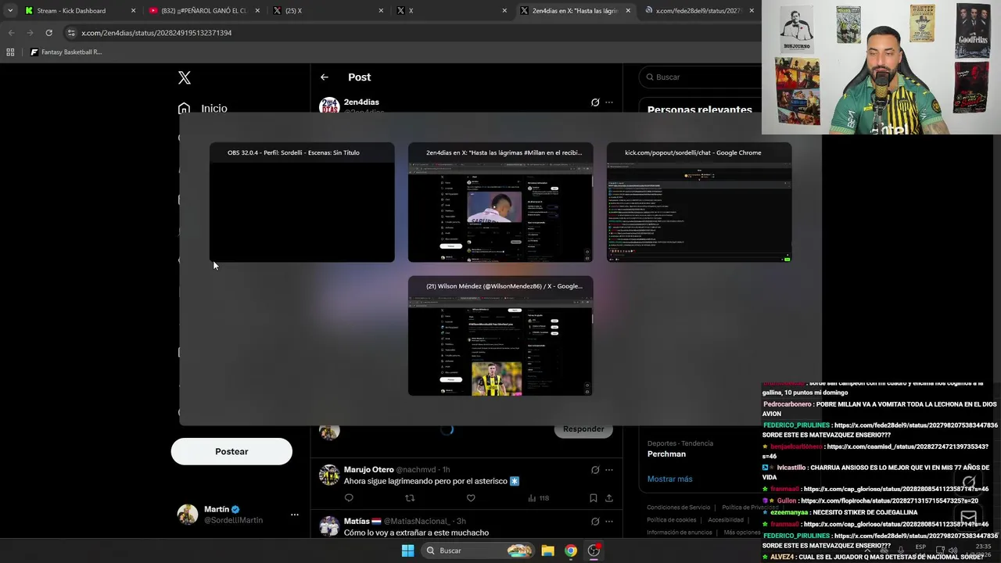Click Grok icon on 2en4dias post
Image resolution: width=1001 pixels, height=563 pixels.
[x=595, y=102]
